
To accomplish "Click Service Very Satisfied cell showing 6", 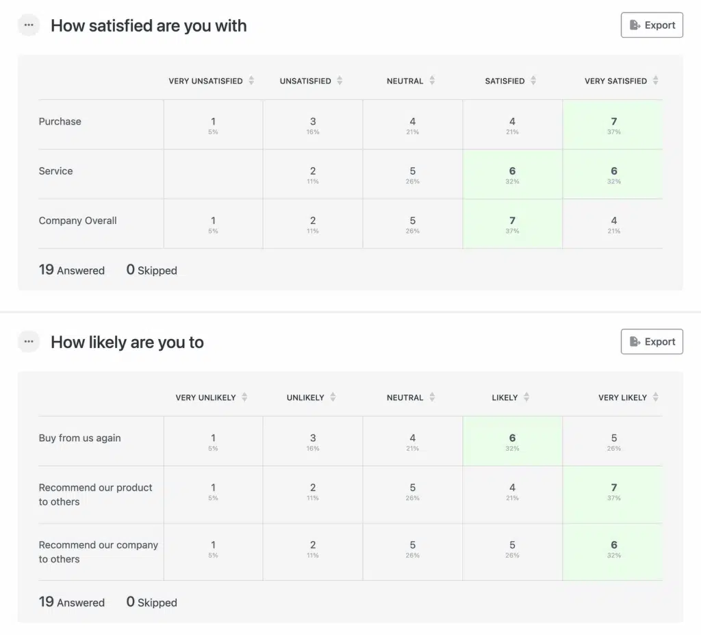I will click(x=613, y=174).
